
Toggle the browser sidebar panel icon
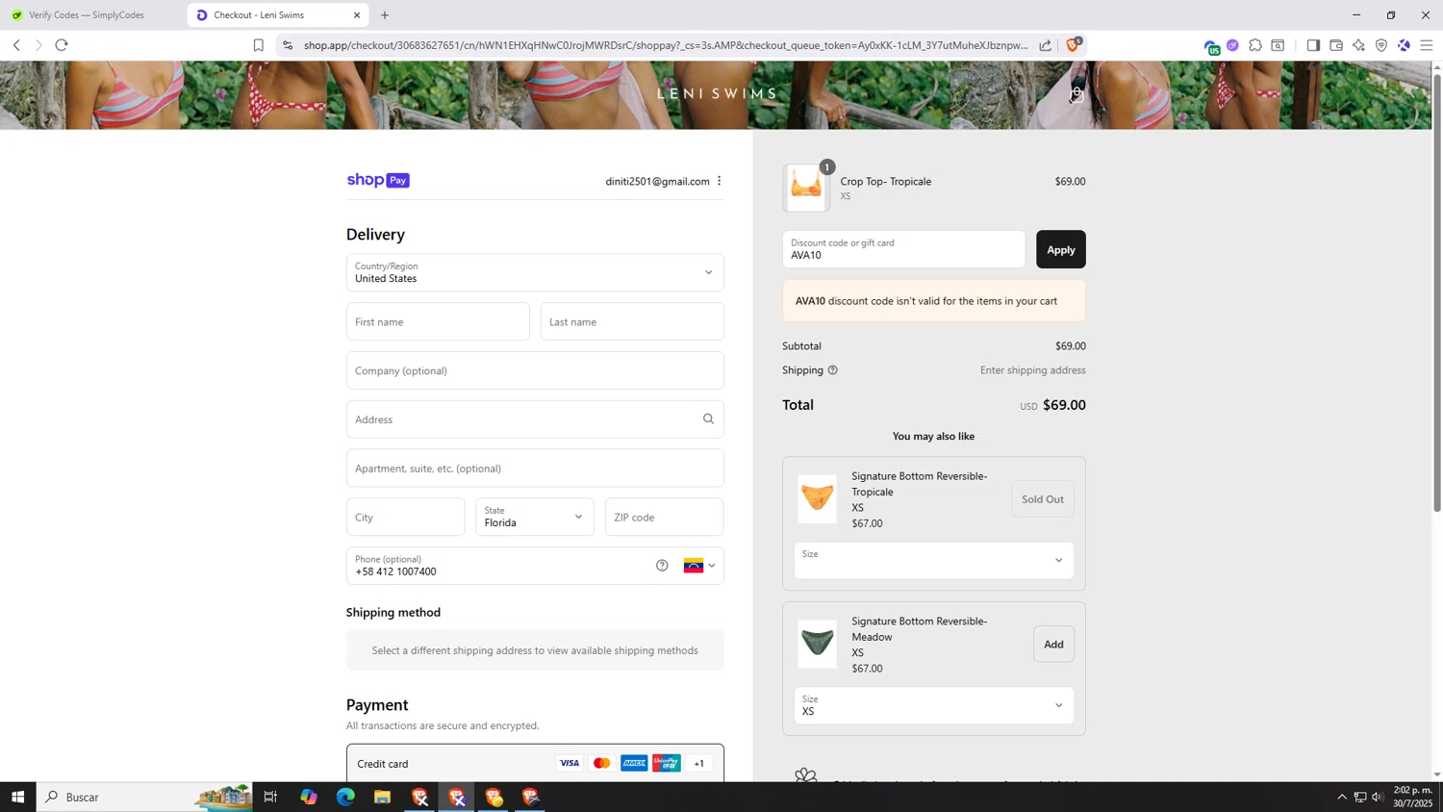(x=1313, y=45)
